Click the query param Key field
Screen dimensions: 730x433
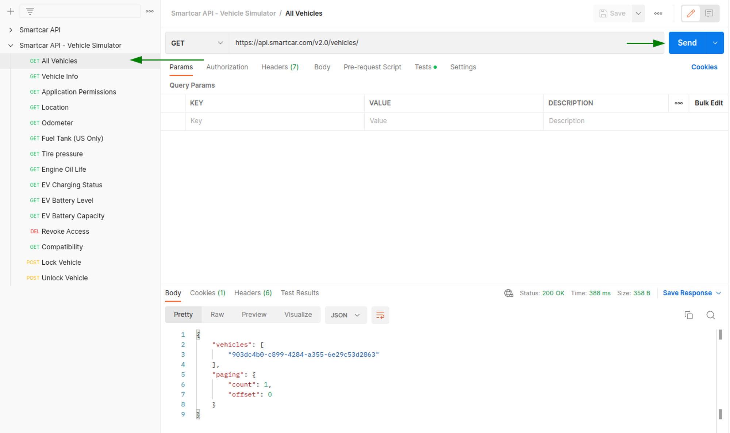(275, 121)
